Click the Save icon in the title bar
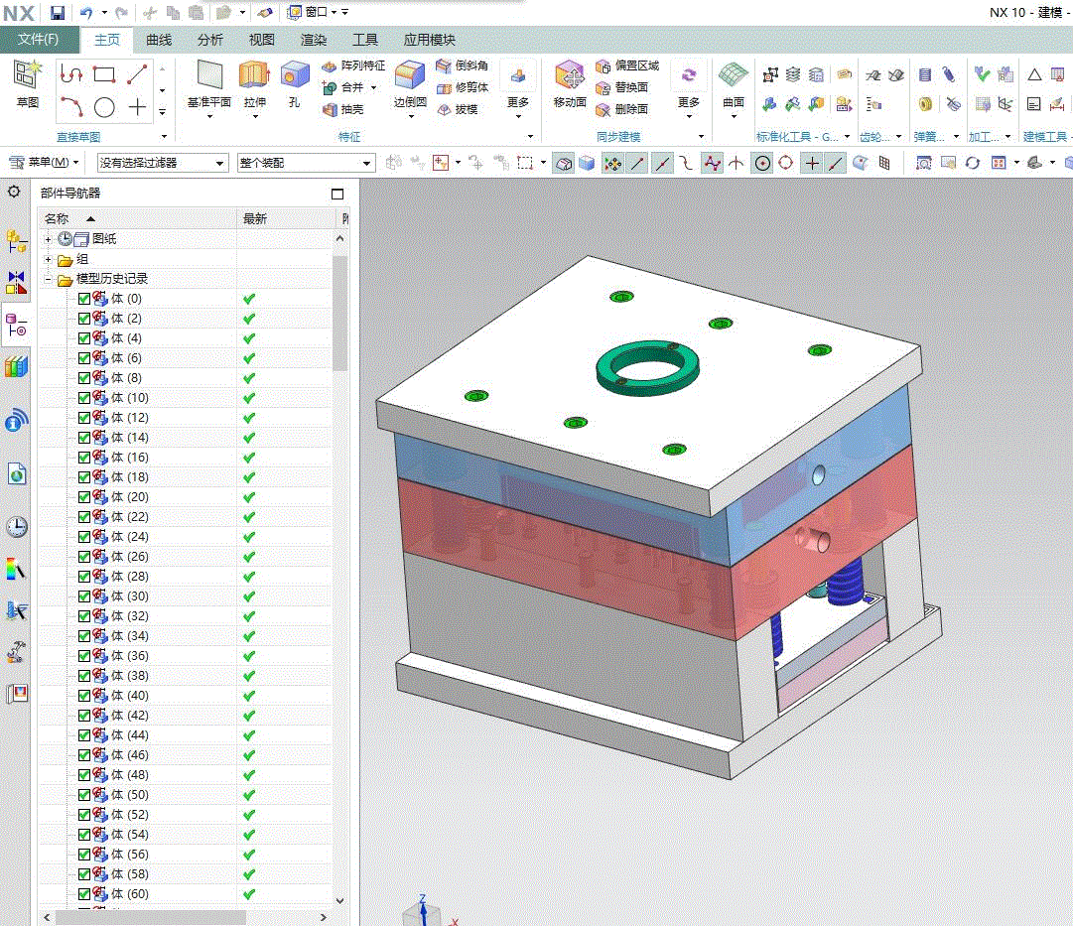Screen dimensions: 1073x926 point(58,12)
